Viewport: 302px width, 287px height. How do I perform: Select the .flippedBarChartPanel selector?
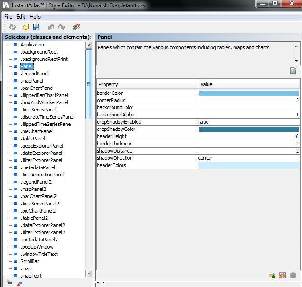pyautogui.click(x=44, y=95)
